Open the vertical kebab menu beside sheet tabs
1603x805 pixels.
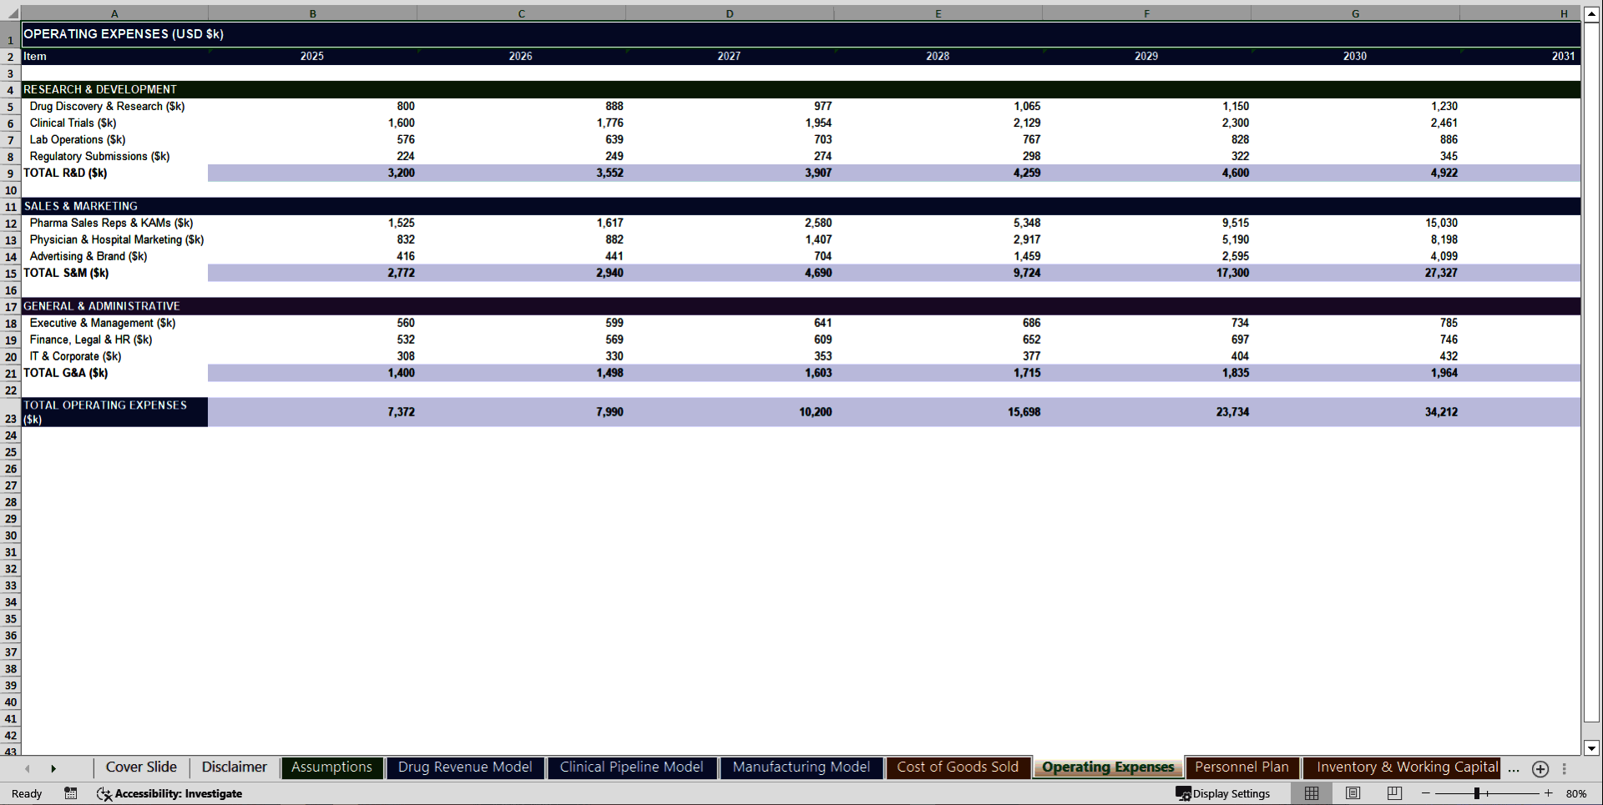pyautogui.click(x=1564, y=768)
